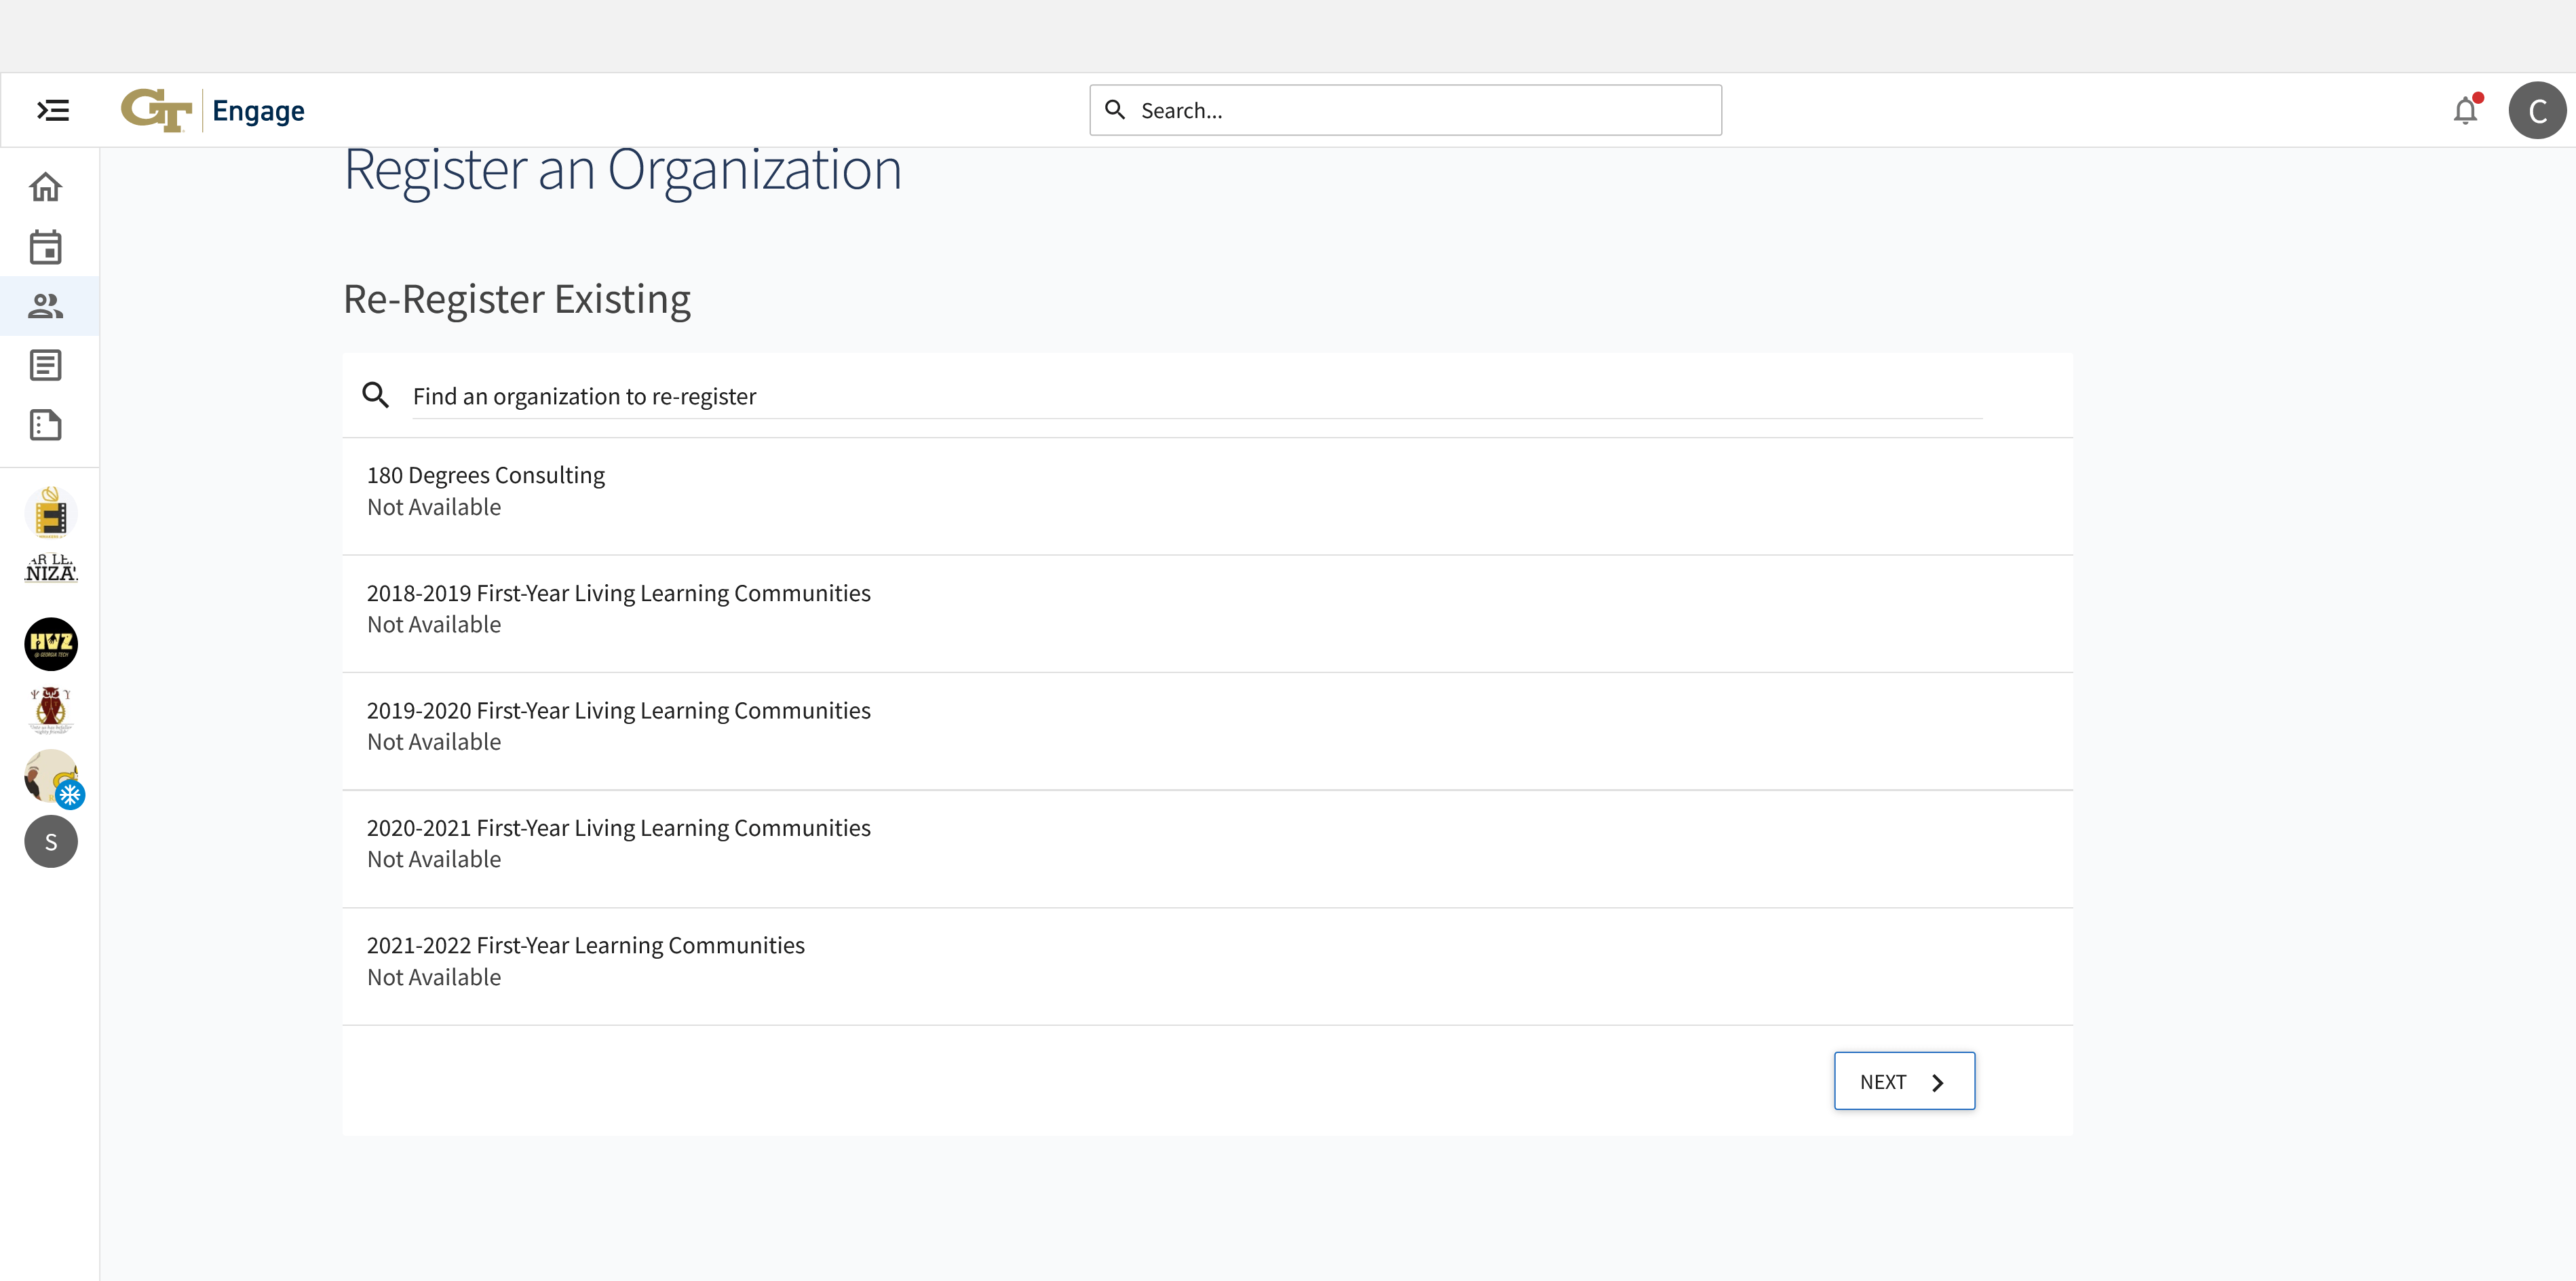The image size is (2576, 1281).
Task: Click the GT Engage logo
Action: (212, 110)
